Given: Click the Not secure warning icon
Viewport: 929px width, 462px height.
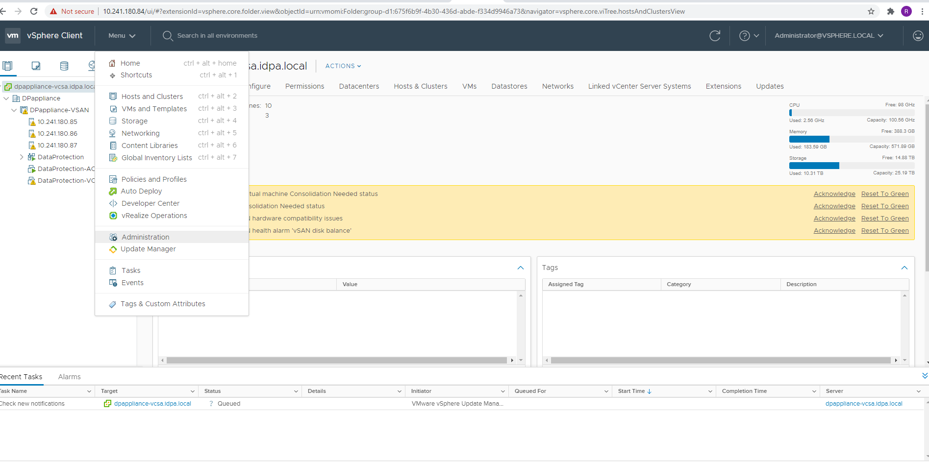Looking at the screenshot, I should (53, 11).
